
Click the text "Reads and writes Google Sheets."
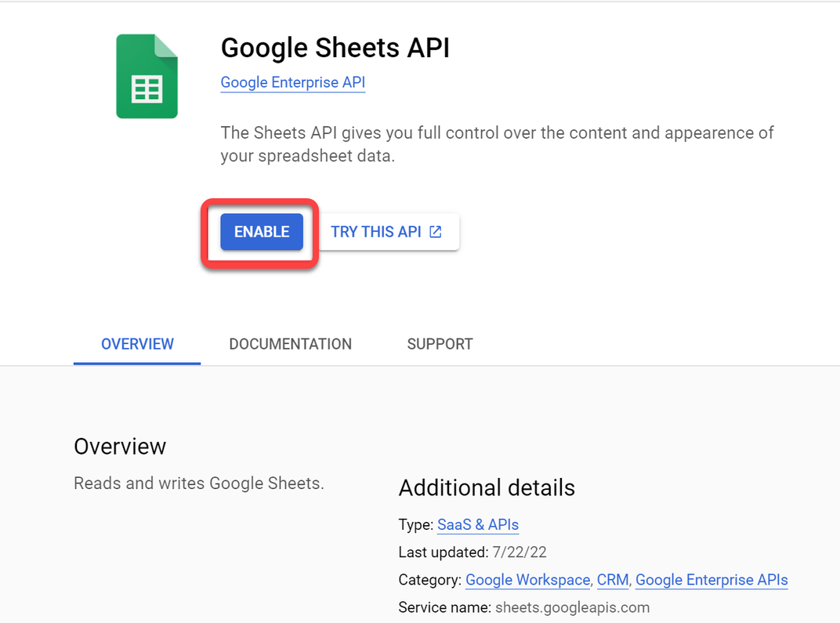[x=199, y=484]
